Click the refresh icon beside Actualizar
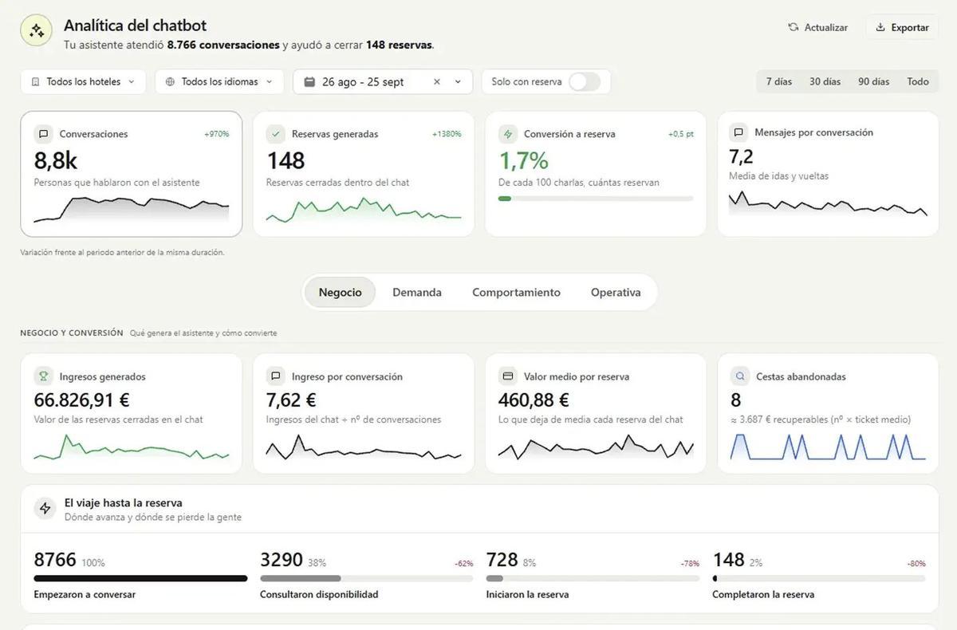The width and height of the screenshot is (957, 630). (793, 27)
